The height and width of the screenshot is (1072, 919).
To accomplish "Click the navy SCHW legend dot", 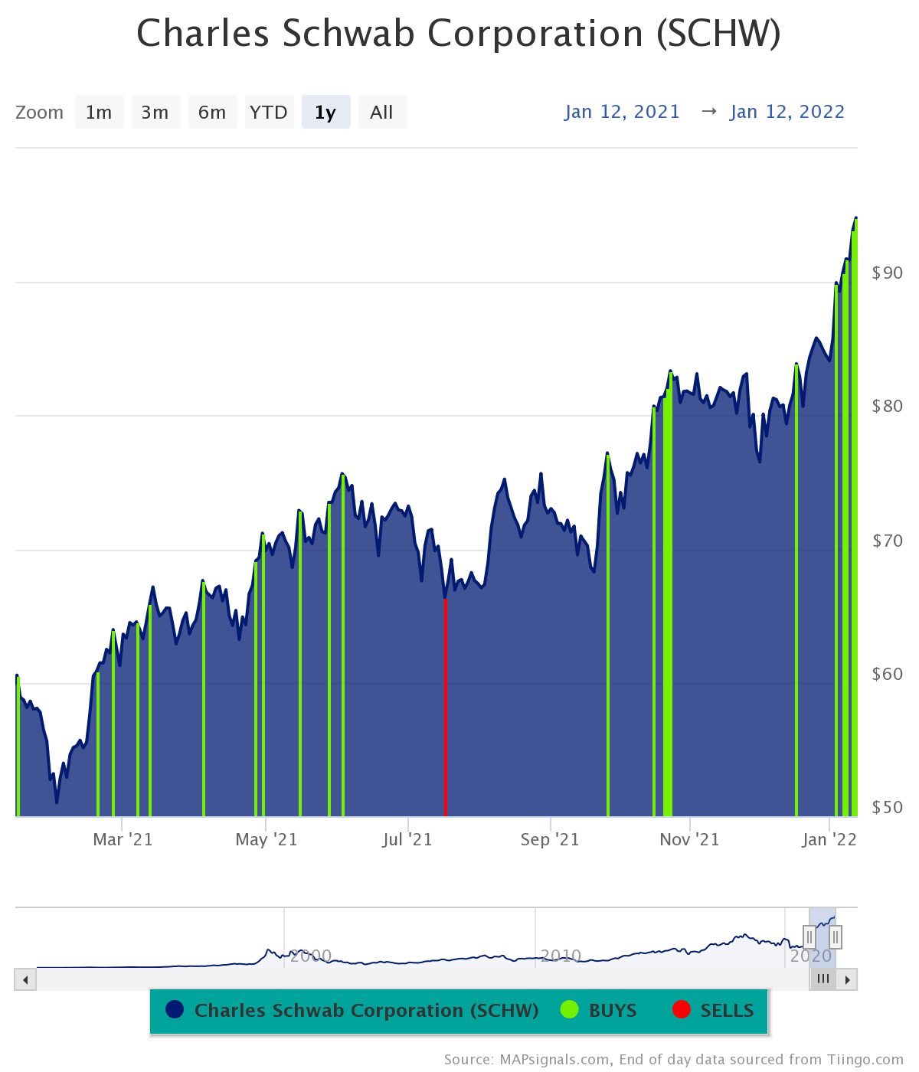I will [x=175, y=1010].
